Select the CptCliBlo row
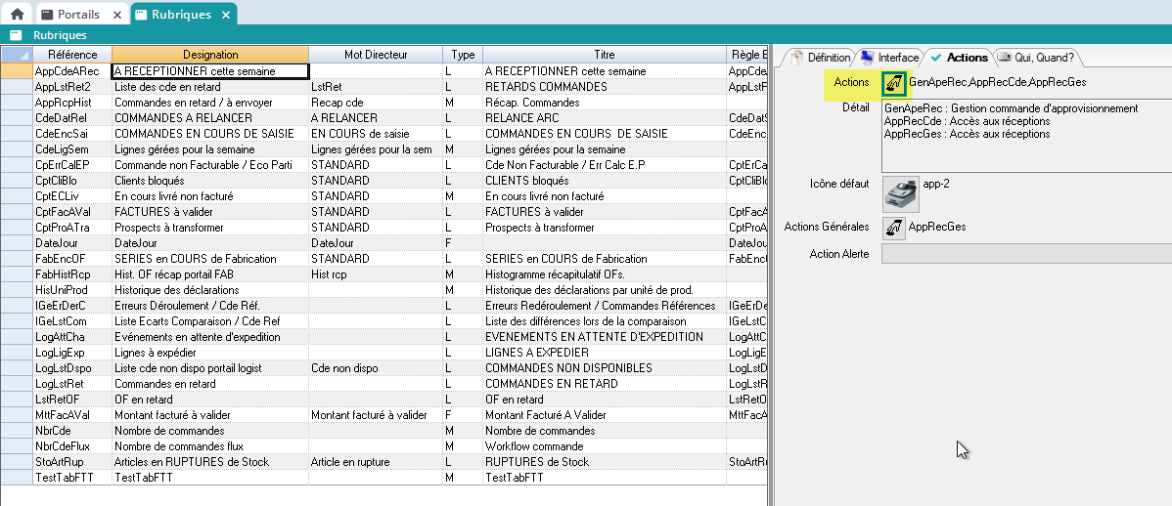The height and width of the screenshot is (506, 1172). tap(61, 181)
